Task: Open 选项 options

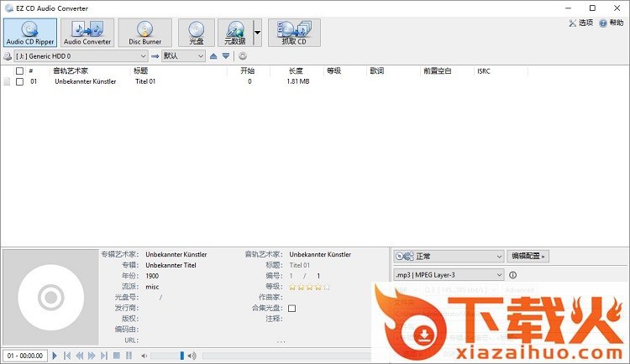Action: 581,23
